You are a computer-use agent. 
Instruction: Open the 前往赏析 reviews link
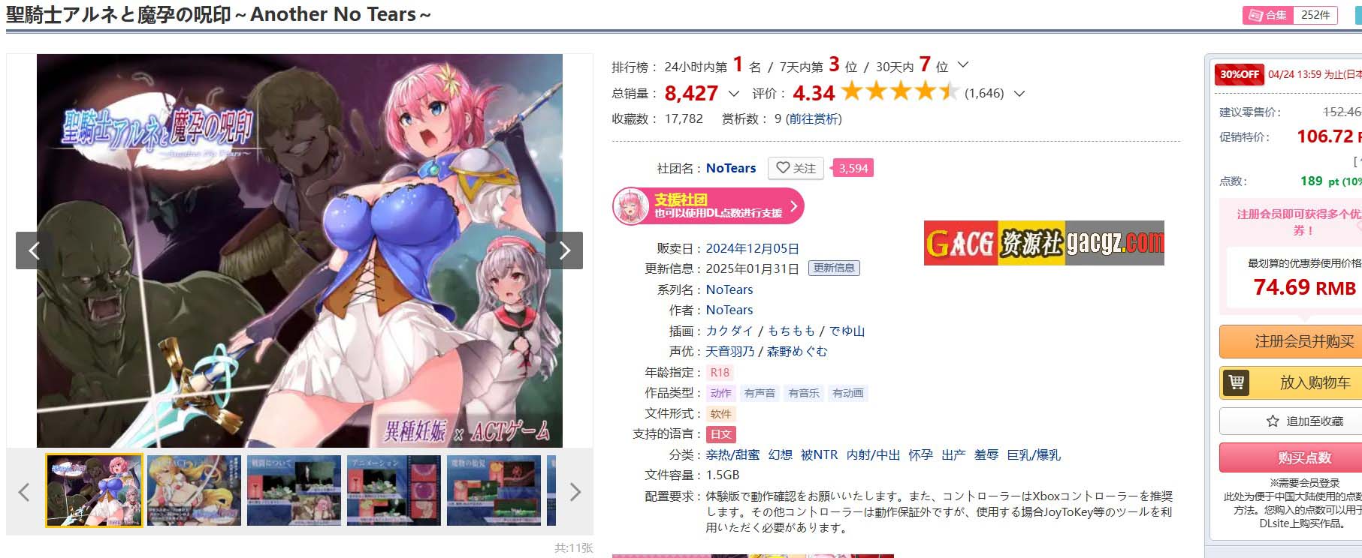(x=814, y=118)
